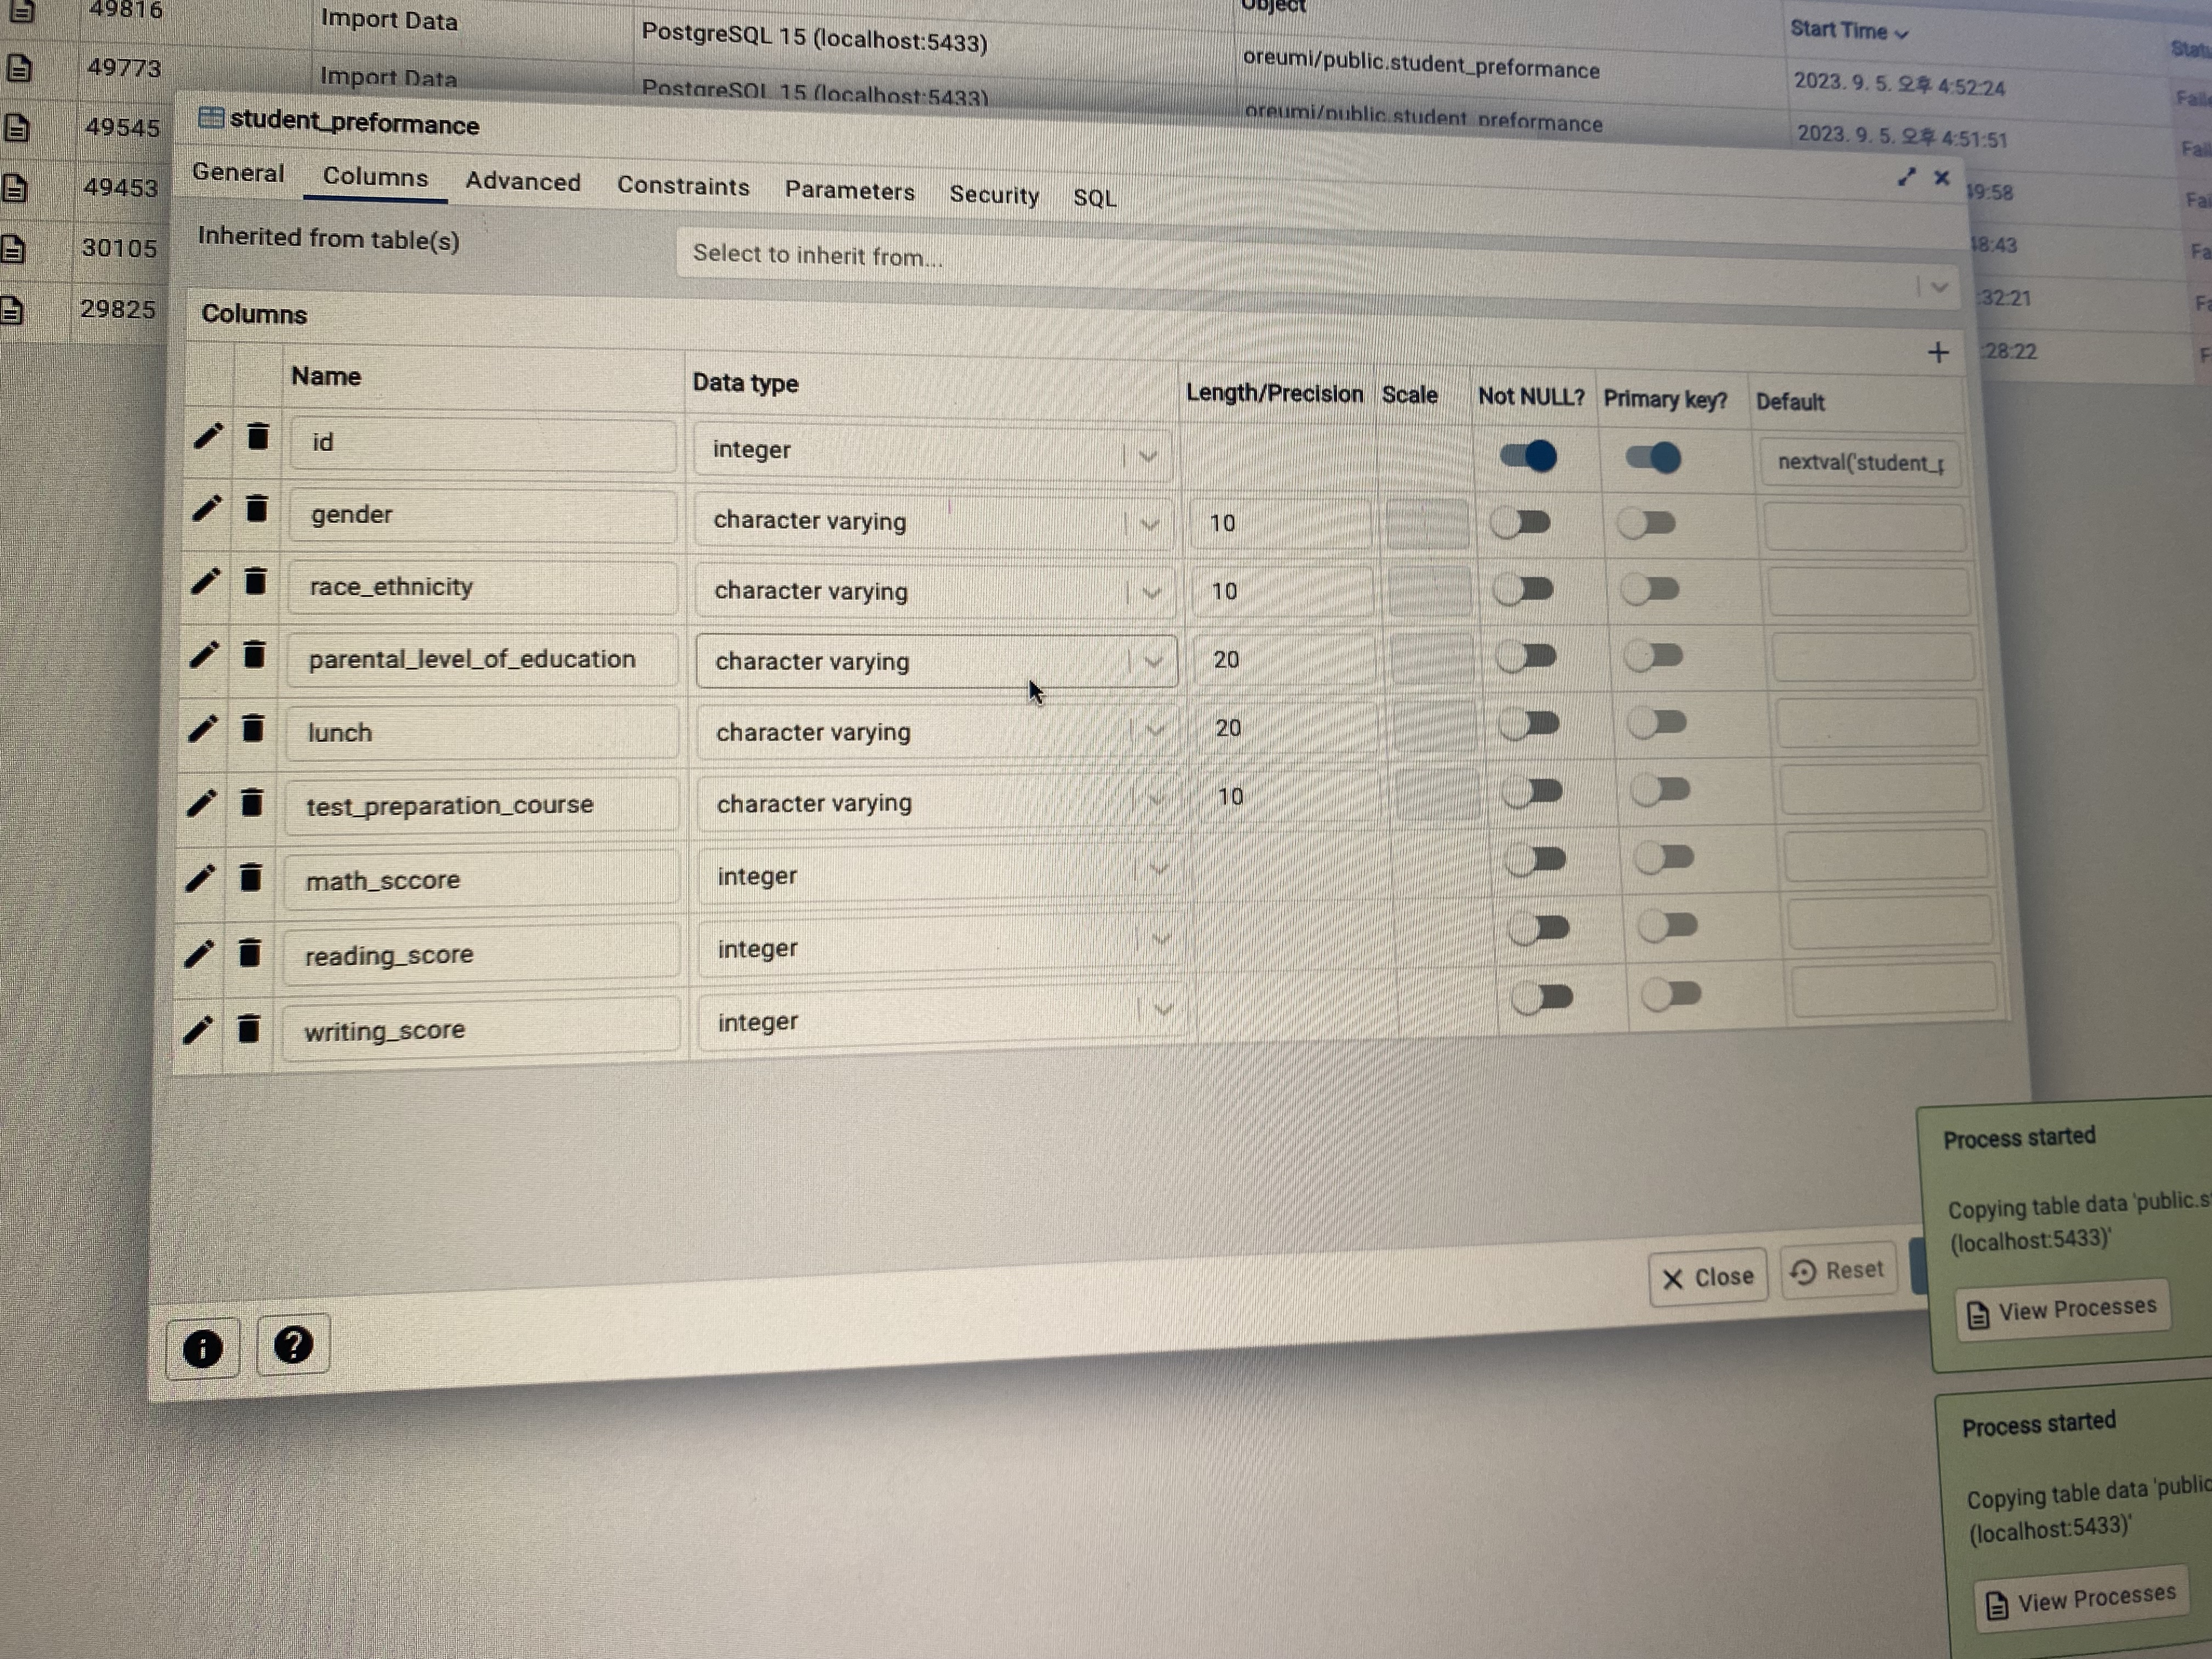Viewport: 2212px width, 1659px height.
Task: Open log file icon for process 49545
Action: [16, 128]
